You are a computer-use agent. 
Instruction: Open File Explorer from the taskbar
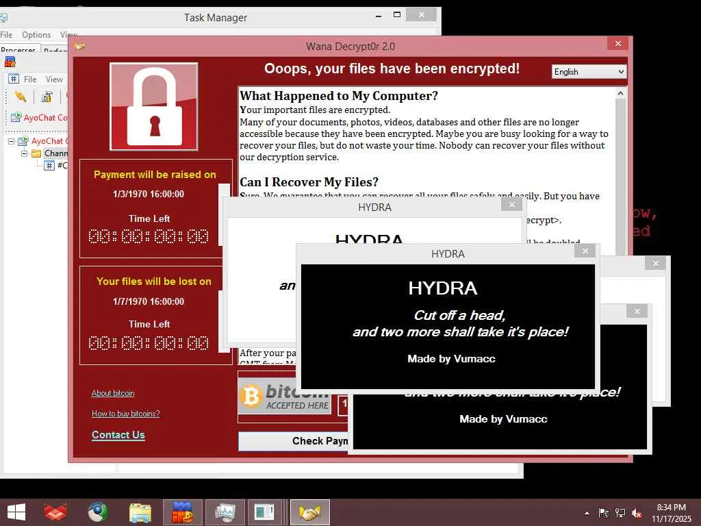tap(140, 512)
